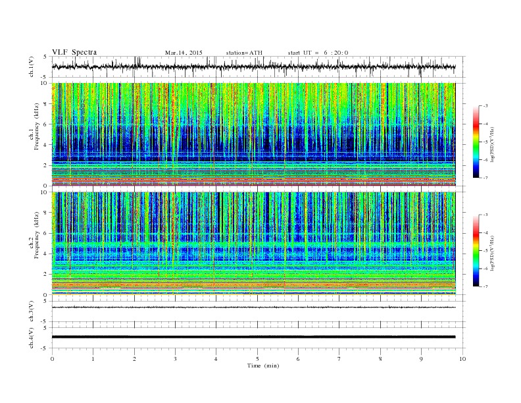Screen dimensions: 521x403
Task: Click the thick ch.4 voltage trace
Action: tap(253, 337)
